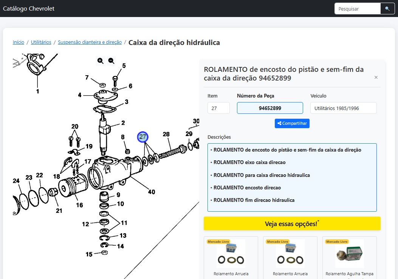Screen dimensions: 398x279
Task: Open first Rolamento Arruela product thumbnail
Action: click(x=231, y=254)
